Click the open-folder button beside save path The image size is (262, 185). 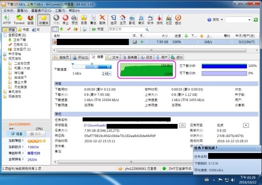click(x=182, y=125)
